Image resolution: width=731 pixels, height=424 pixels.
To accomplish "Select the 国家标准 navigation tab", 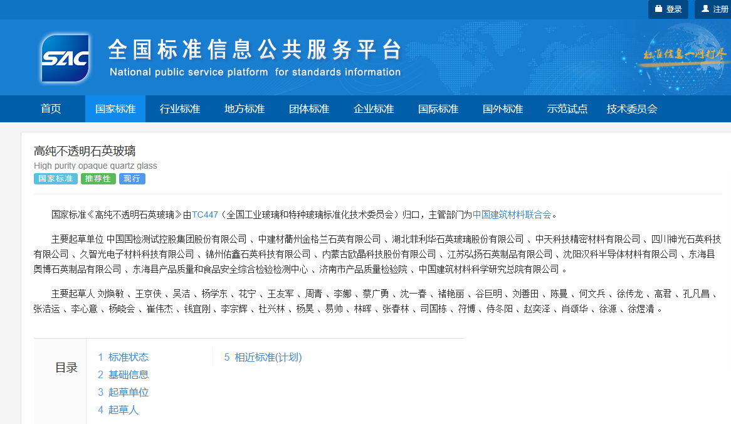I will point(115,109).
